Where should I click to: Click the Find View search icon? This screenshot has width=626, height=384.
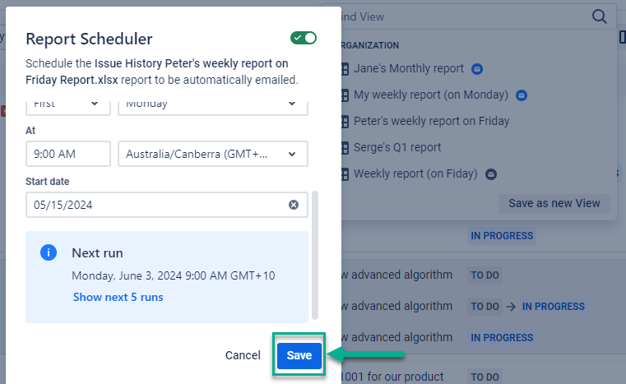click(x=599, y=16)
